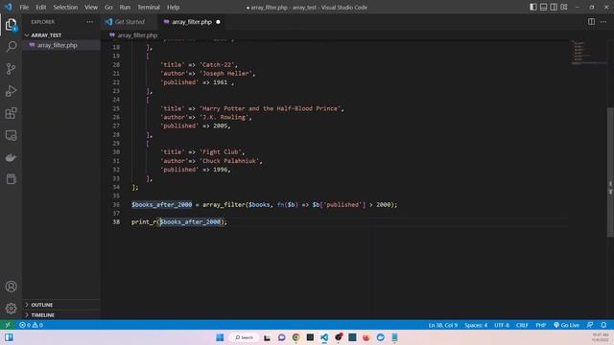Screen dimensions: 614x345
Task: Open the Search view in activity bar
Action: (x=11, y=47)
